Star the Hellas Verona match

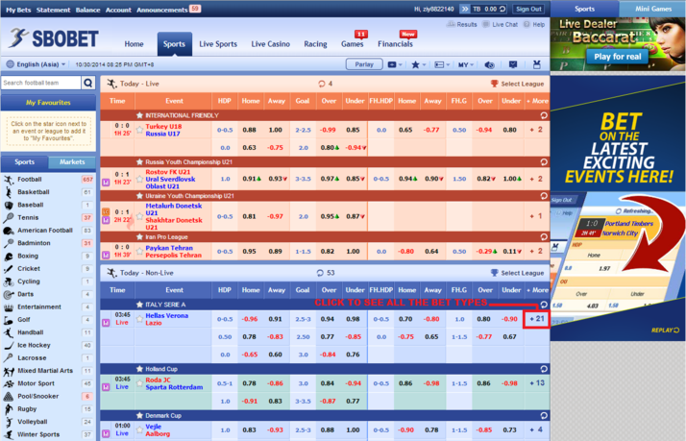click(x=139, y=319)
